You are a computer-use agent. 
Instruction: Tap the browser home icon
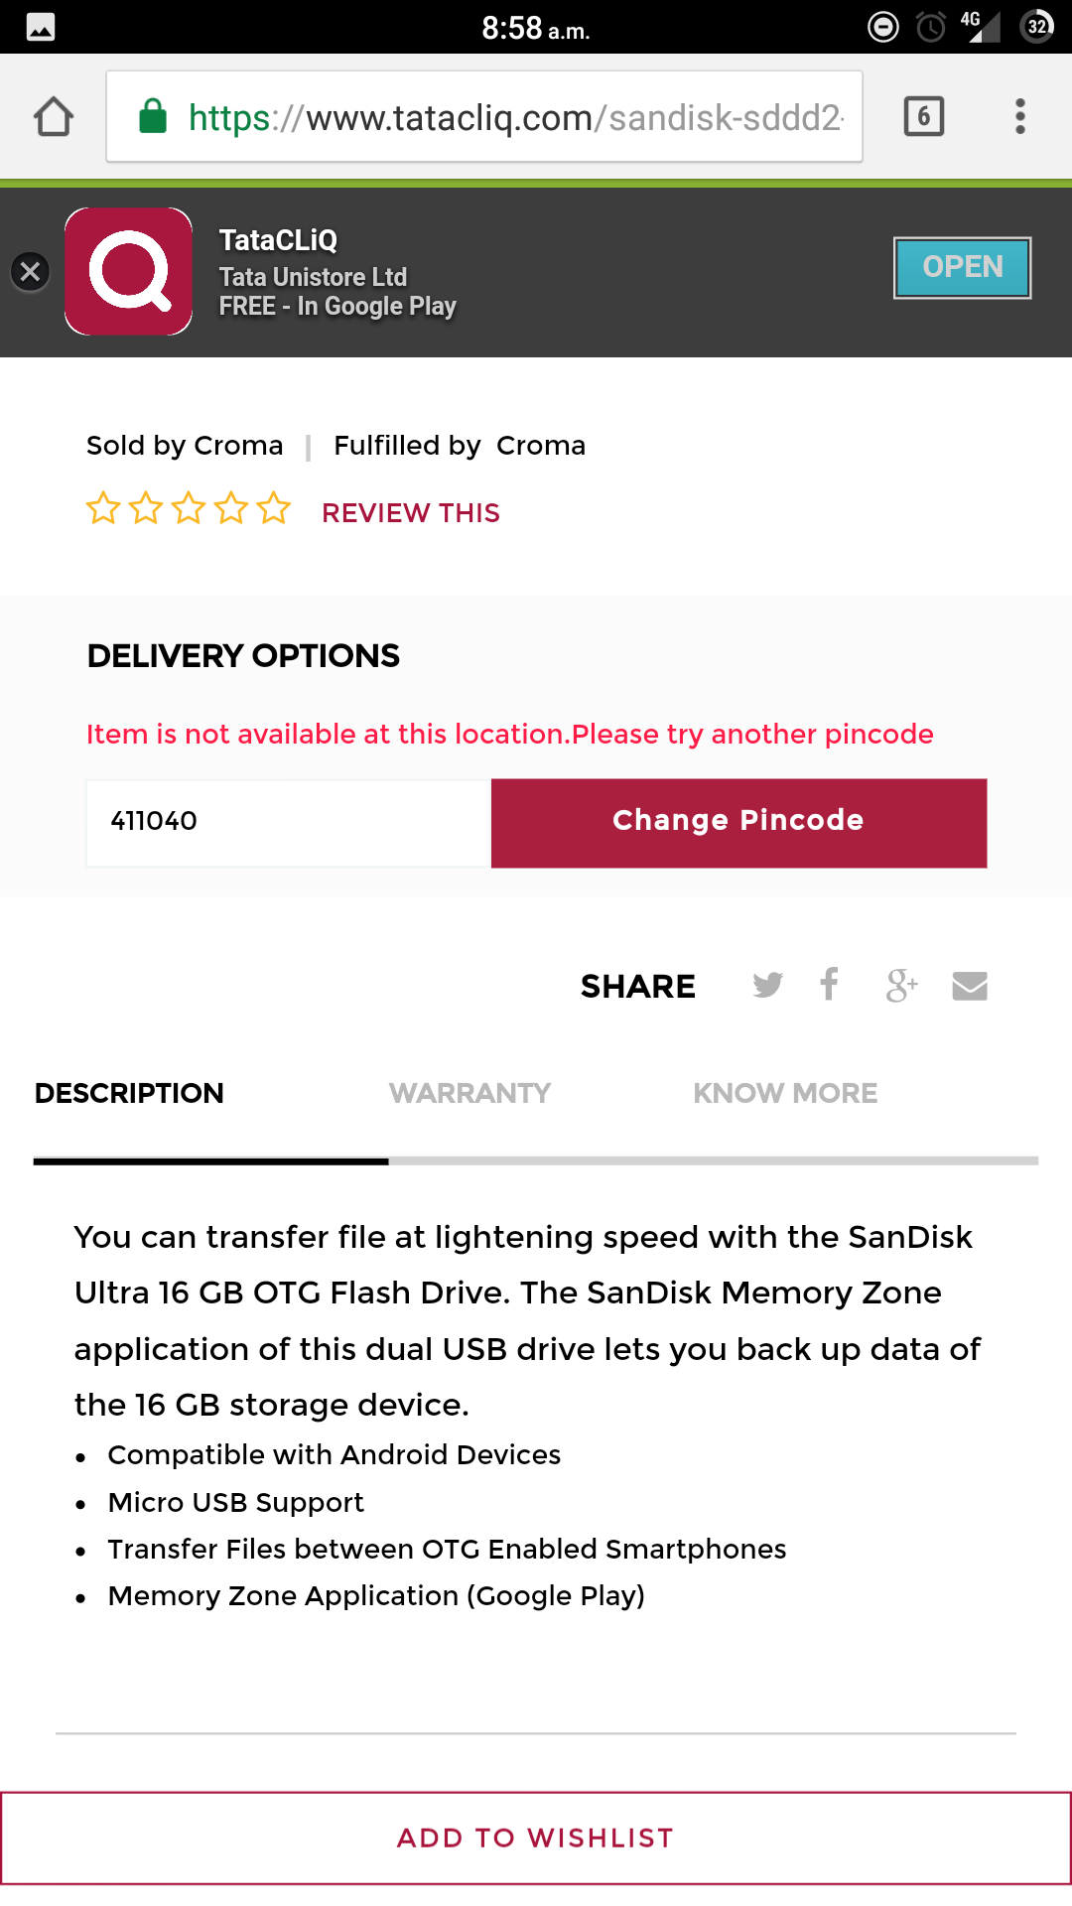pos(54,116)
